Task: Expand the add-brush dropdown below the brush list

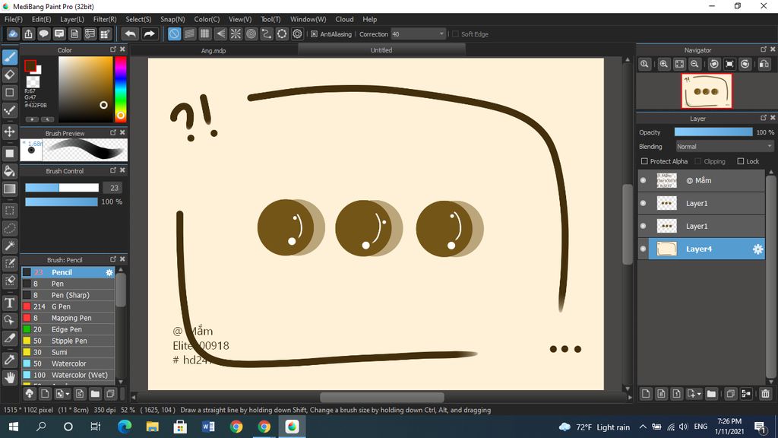Action: (x=68, y=395)
